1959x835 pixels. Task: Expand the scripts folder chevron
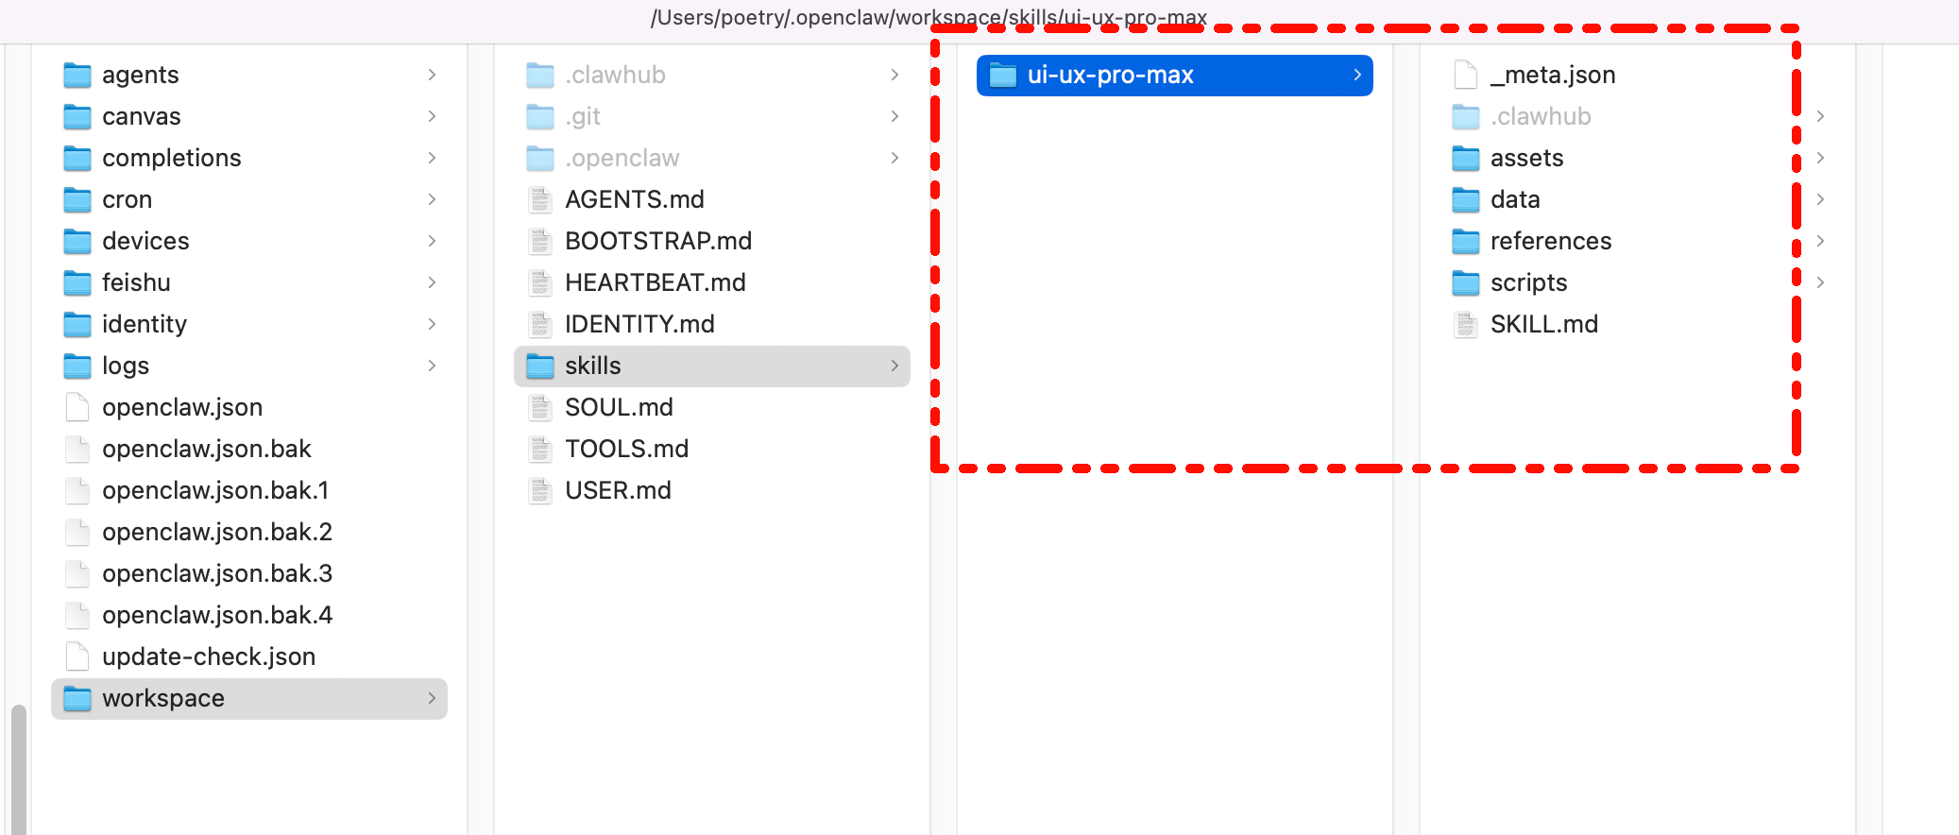point(1820,282)
